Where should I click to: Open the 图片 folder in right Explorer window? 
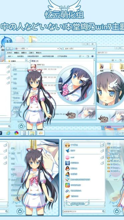coord(102,68)
